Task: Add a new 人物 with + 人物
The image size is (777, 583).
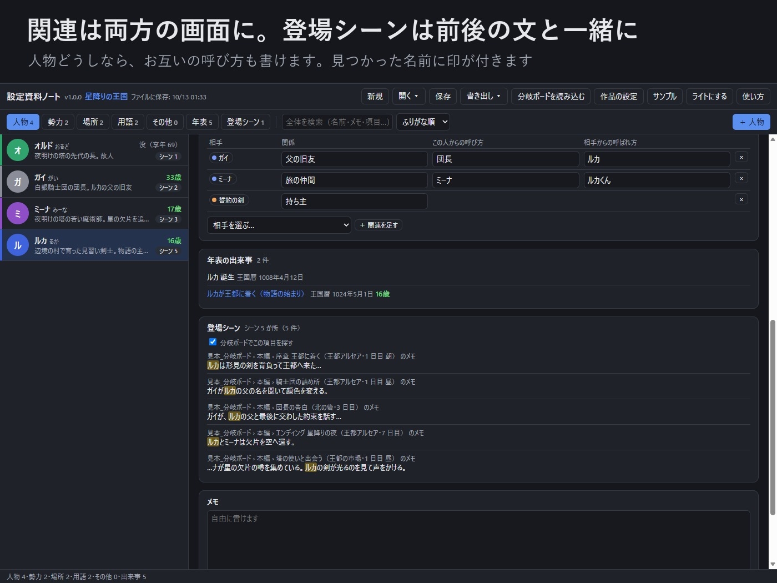Action: 751,122
